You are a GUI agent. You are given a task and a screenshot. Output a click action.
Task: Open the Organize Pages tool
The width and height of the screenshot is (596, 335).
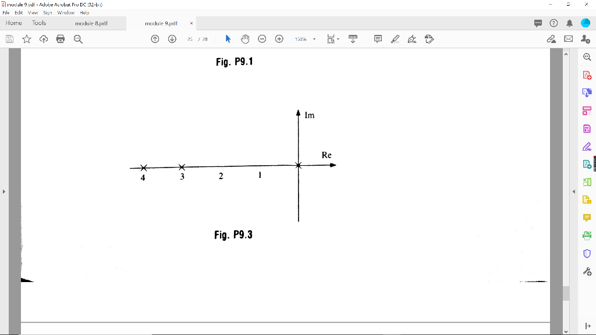point(587,183)
